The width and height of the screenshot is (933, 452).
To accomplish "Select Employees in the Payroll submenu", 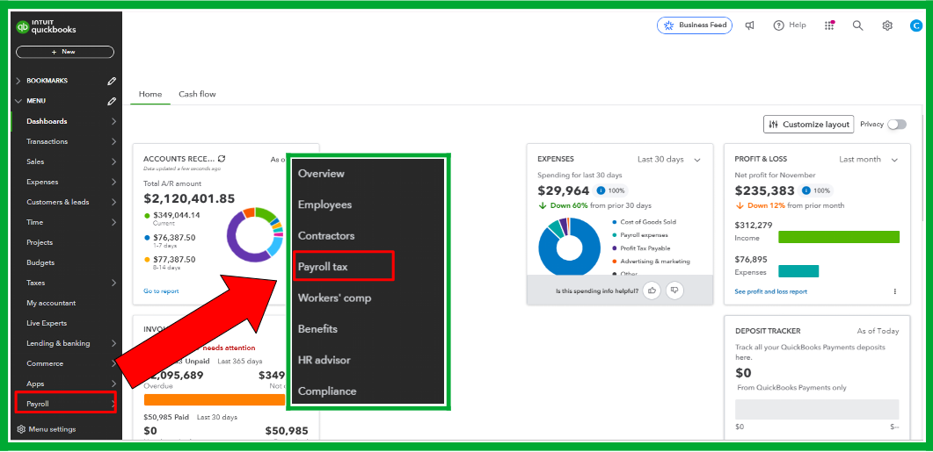I will (x=324, y=204).
